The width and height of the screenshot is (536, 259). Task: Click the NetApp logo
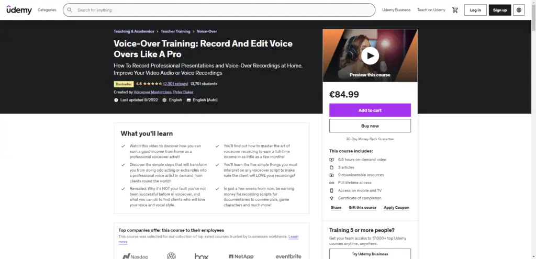coord(241,256)
